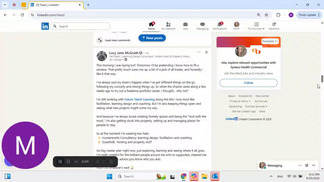
Task: Open the browser zoom magnifier icon
Action: 259,15
